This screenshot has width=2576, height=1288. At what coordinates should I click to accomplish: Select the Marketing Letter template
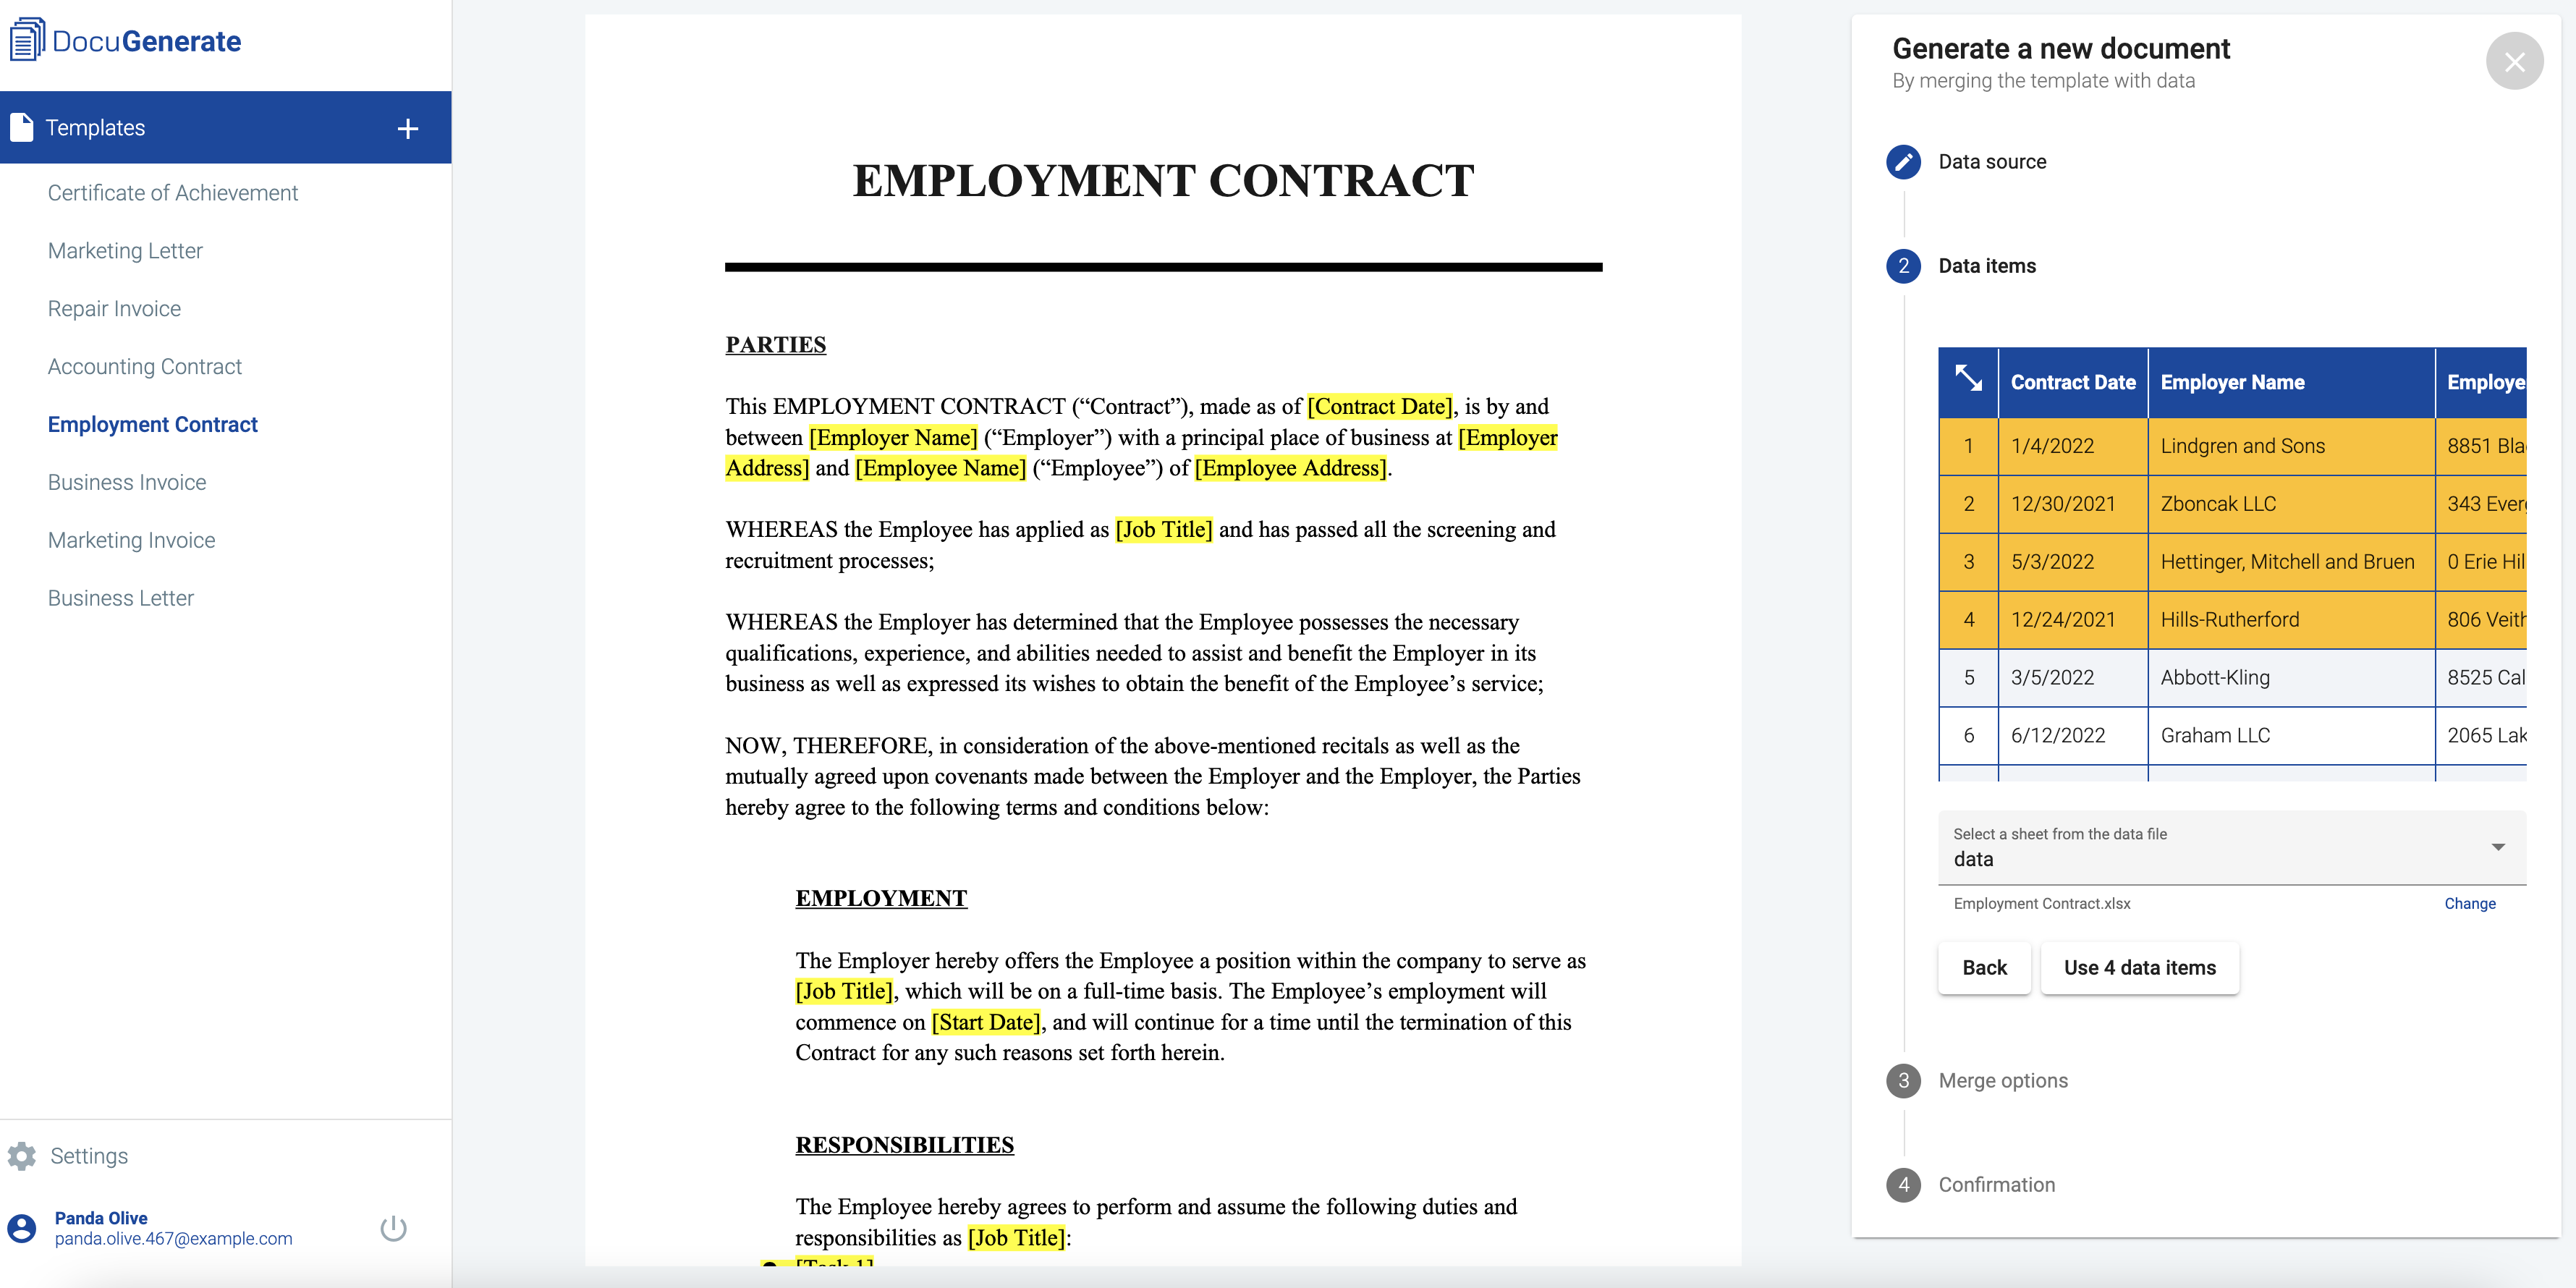point(125,250)
